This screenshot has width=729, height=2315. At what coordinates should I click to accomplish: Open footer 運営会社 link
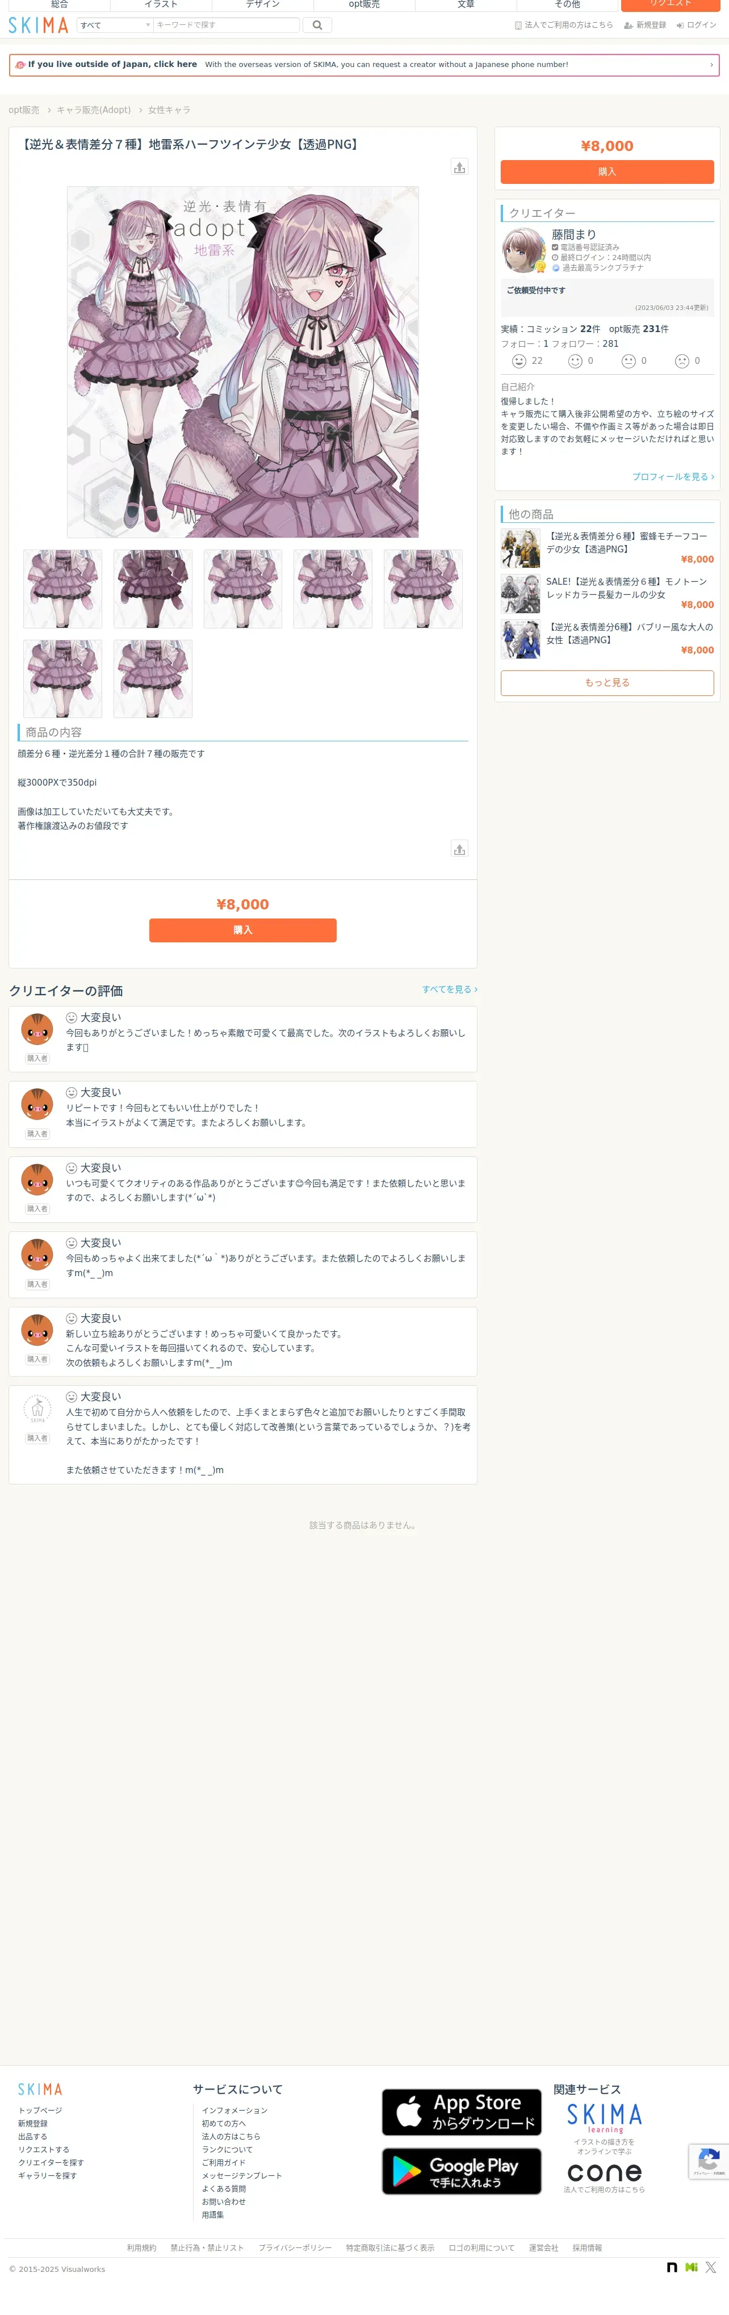(x=543, y=2247)
